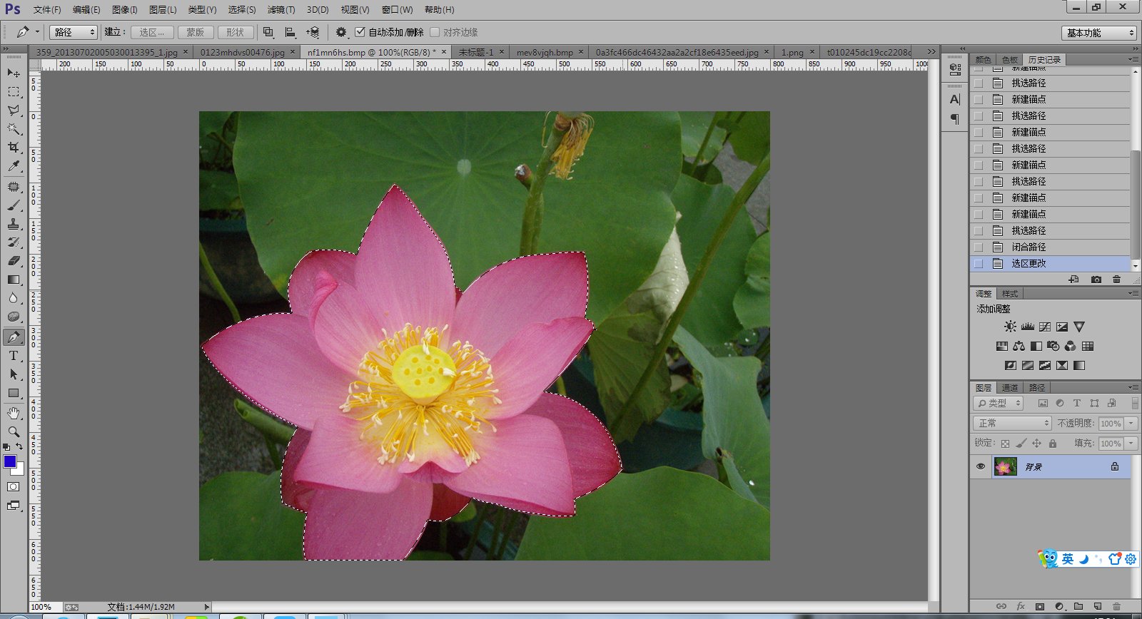Select the Crop tool
Screen dimensions: 1142x619
pos(14,148)
